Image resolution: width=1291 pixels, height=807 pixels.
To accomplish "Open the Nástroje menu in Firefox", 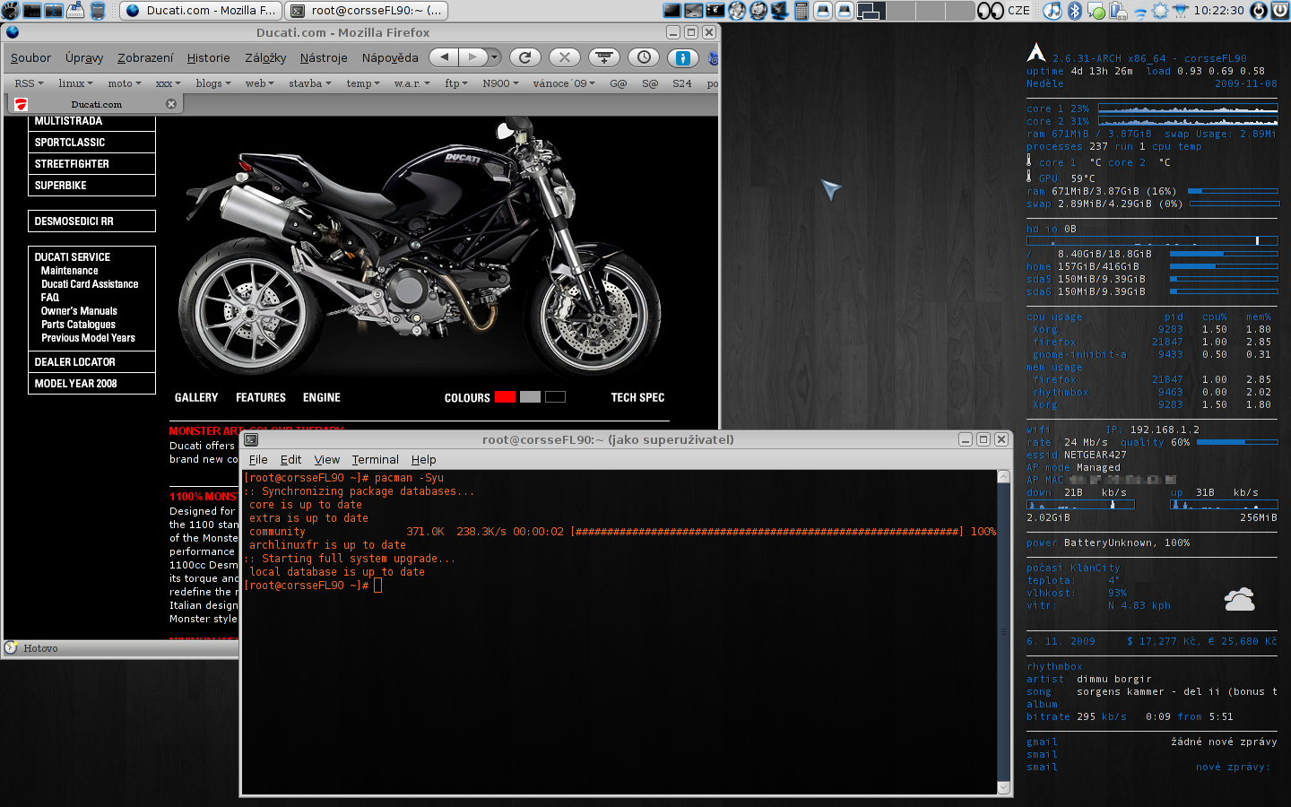I will click(324, 57).
